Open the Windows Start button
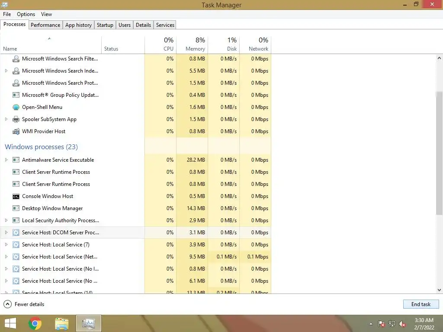 (x=10, y=323)
